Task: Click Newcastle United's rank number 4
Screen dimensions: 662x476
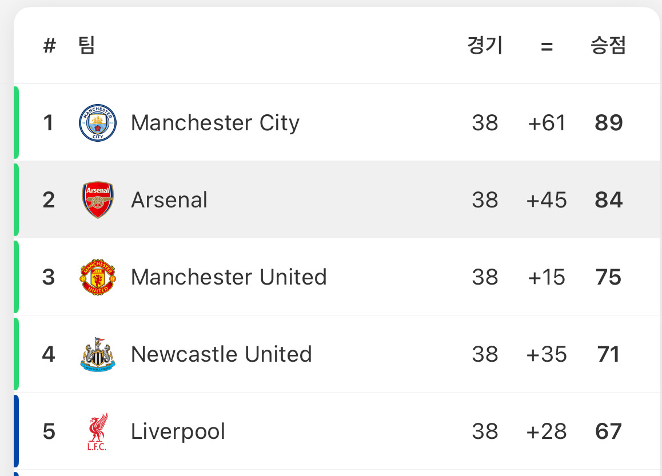Action: pos(49,354)
